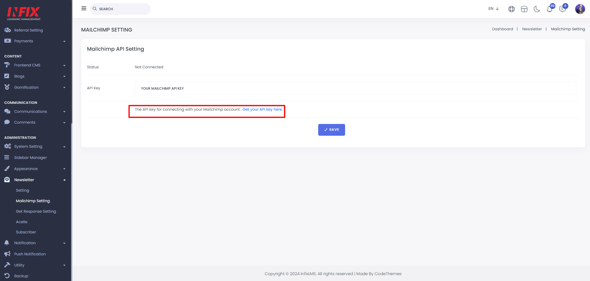Click the Save button
The image size is (590, 281).
pos(331,130)
